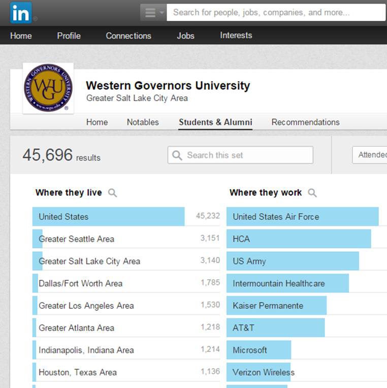Filter by Greater Seattle Area
Screen dimensions: 387x388
point(126,239)
